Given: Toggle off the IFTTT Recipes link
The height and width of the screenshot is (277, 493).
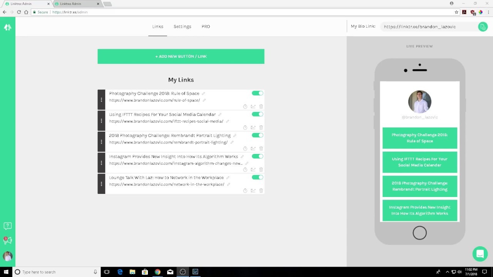Looking at the screenshot, I should (257, 114).
